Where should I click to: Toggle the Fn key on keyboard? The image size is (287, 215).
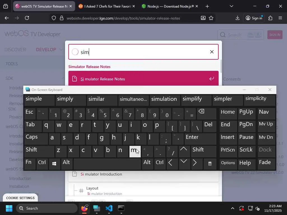point(30,163)
